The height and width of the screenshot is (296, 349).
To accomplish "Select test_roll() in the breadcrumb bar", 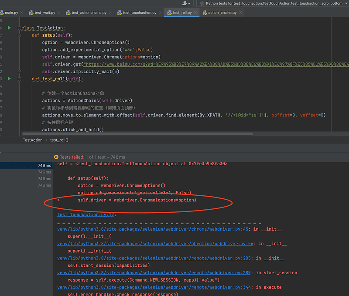I will [x=59, y=140].
